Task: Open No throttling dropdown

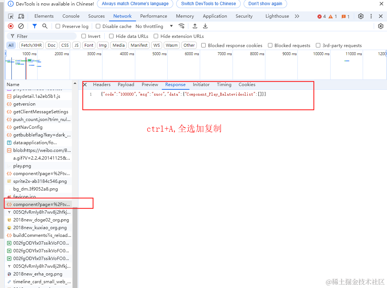Action: (x=154, y=26)
